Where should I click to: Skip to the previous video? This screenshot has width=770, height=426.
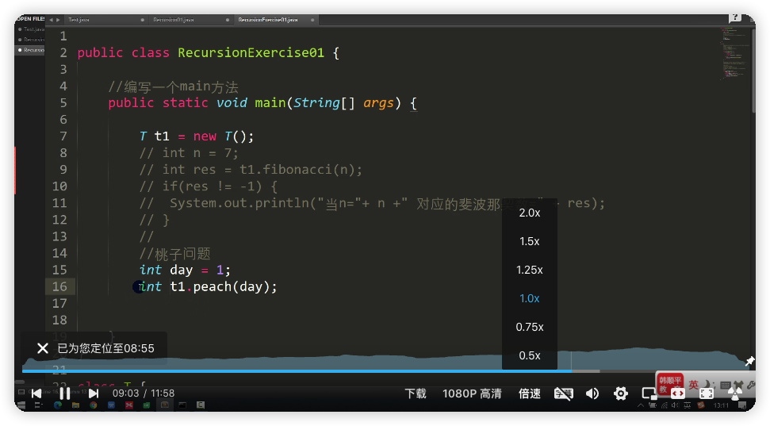[x=36, y=393]
